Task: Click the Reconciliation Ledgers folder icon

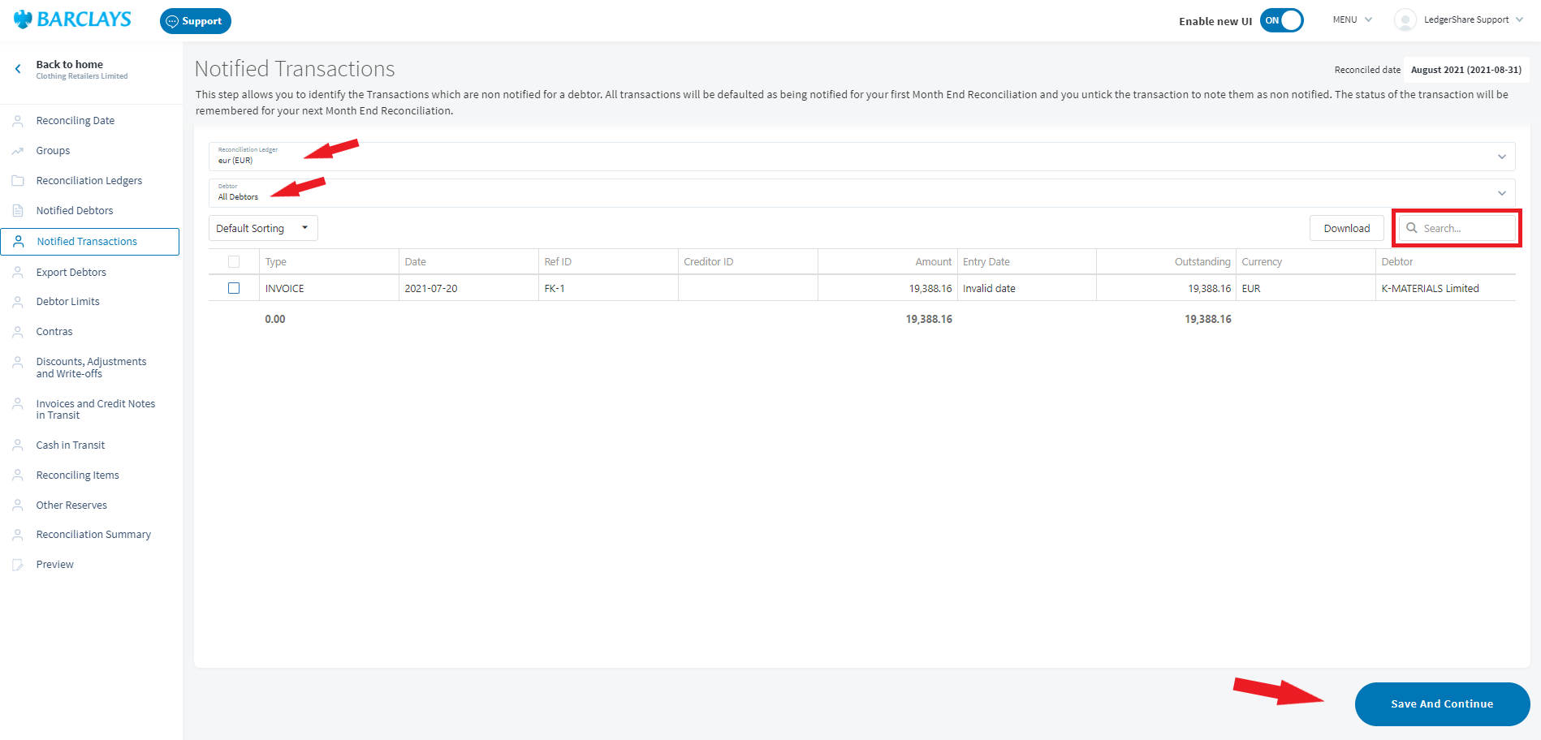Action: coord(18,180)
